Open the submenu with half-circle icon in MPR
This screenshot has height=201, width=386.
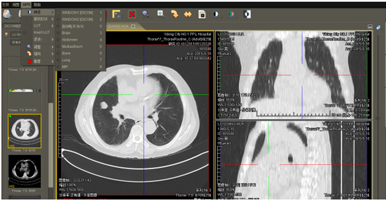[38, 12]
